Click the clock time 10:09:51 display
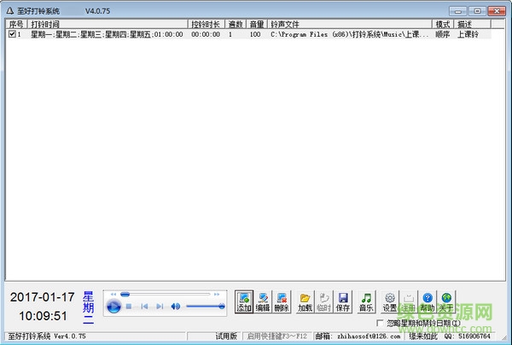512x345 pixels. click(43, 316)
